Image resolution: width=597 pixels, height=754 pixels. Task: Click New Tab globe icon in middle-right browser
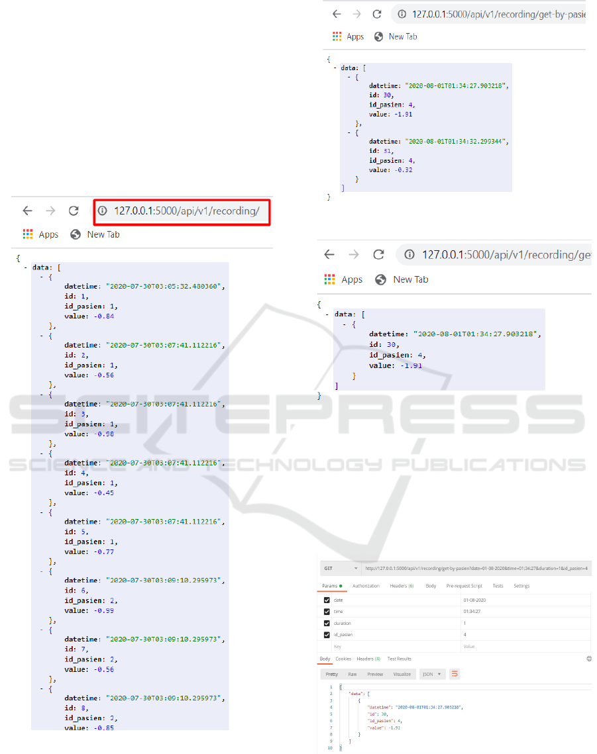coord(380,279)
